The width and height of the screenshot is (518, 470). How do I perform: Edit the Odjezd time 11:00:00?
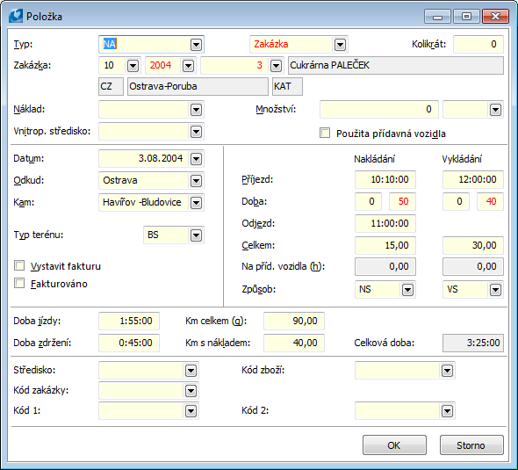point(385,223)
